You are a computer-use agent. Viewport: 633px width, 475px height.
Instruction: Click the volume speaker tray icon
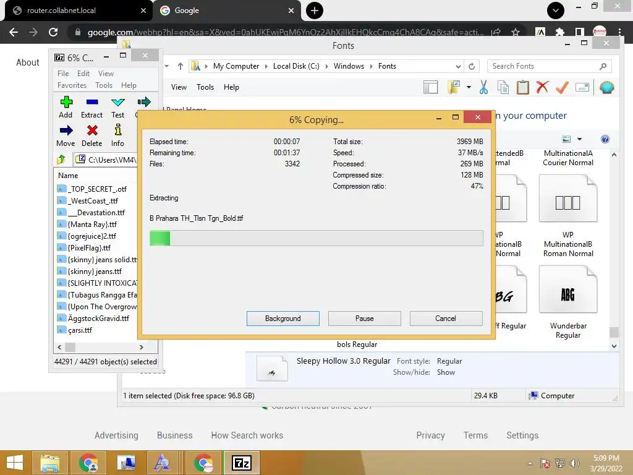pos(574,463)
